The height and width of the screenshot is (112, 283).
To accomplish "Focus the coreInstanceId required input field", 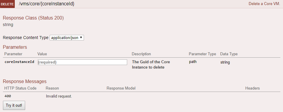I will (x=83, y=62).
